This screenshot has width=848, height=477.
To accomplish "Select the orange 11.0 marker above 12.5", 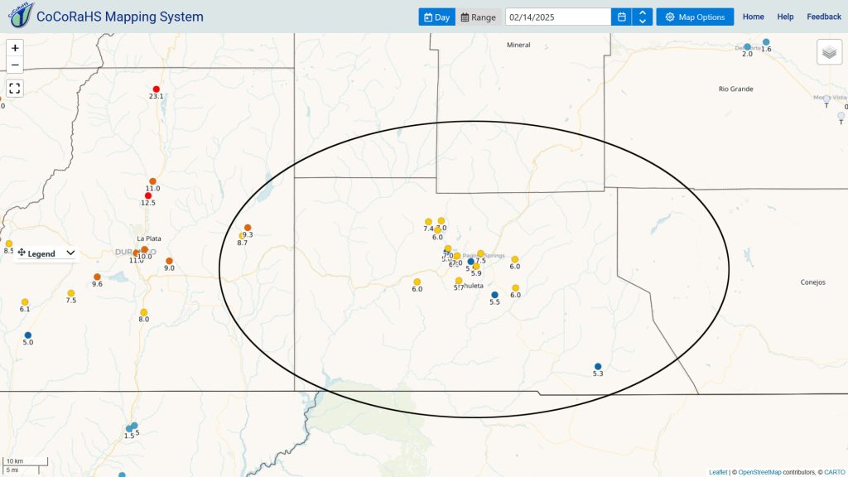I will [x=152, y=181].
